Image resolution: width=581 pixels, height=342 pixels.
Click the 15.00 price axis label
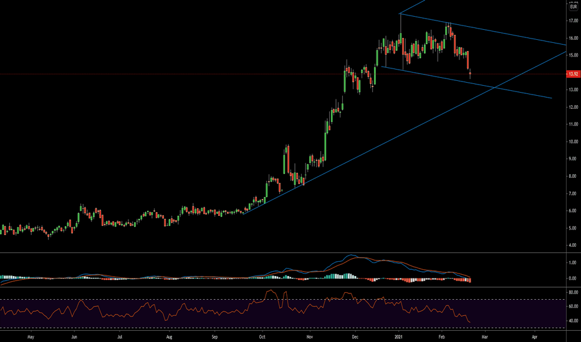(574, 55)
